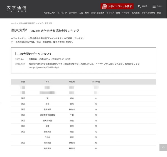Click the scroll-to-top arrow button
This screenshot has height=157, width=167.
click(163, 147)
